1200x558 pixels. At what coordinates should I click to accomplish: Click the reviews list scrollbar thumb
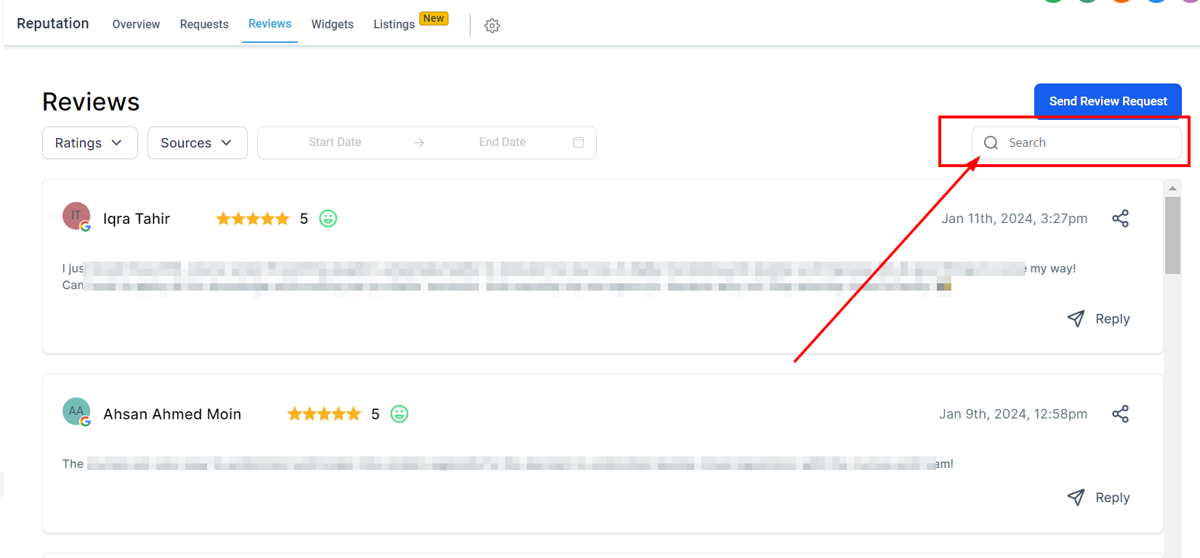click(x=1172, y=235)
